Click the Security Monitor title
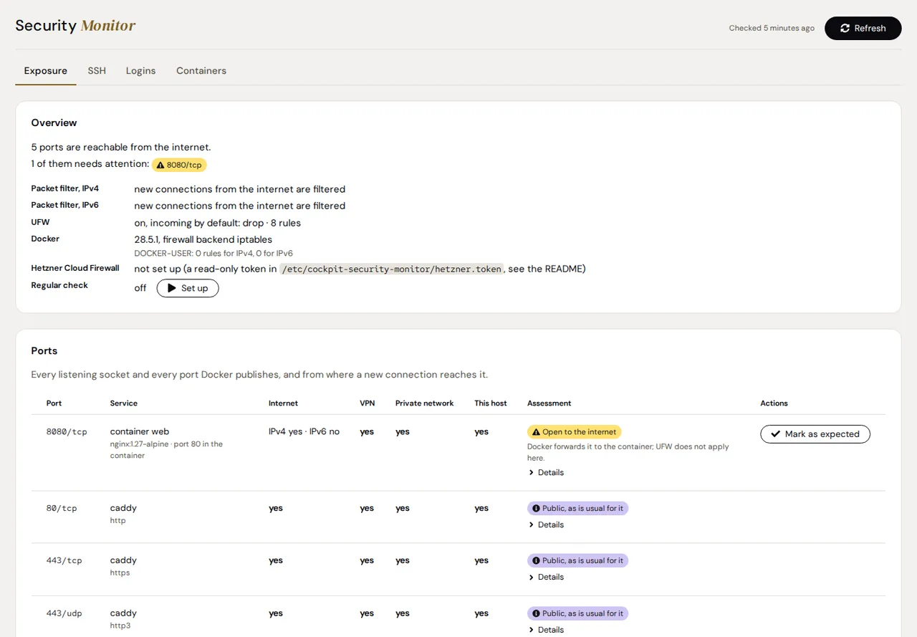The image size is (917, 637). [x=75, y=26]
